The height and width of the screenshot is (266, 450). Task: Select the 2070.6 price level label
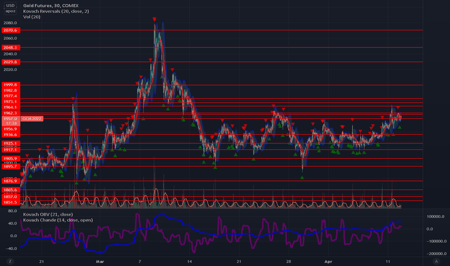pos(11,30)
